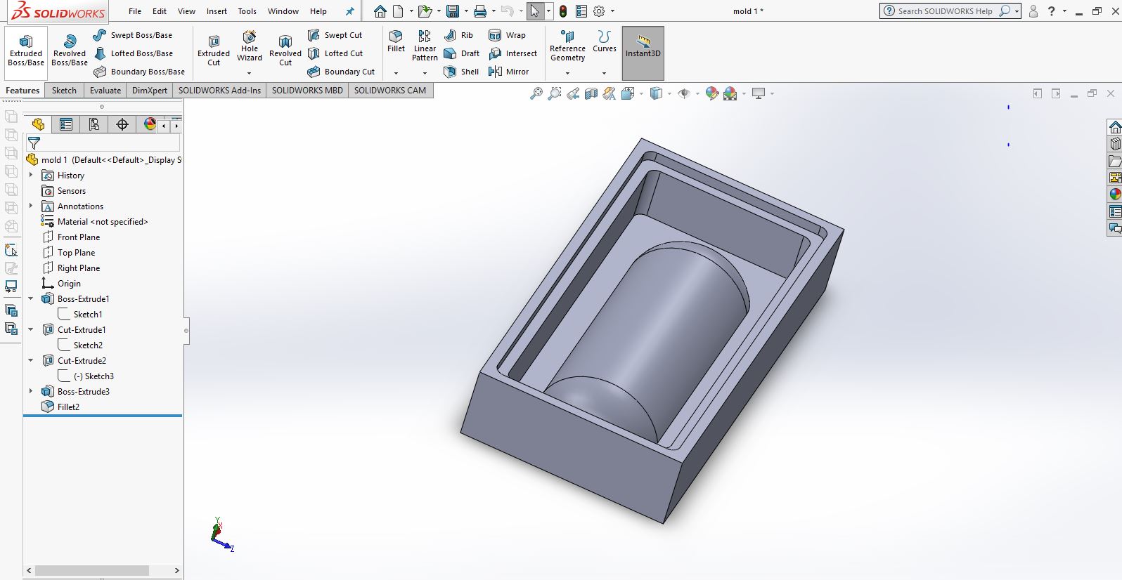Viewport: 1122px width, 580px height.
Task: Launch the Hole Wizard tool
Action: pyautogui.click(x=250, y=46)
